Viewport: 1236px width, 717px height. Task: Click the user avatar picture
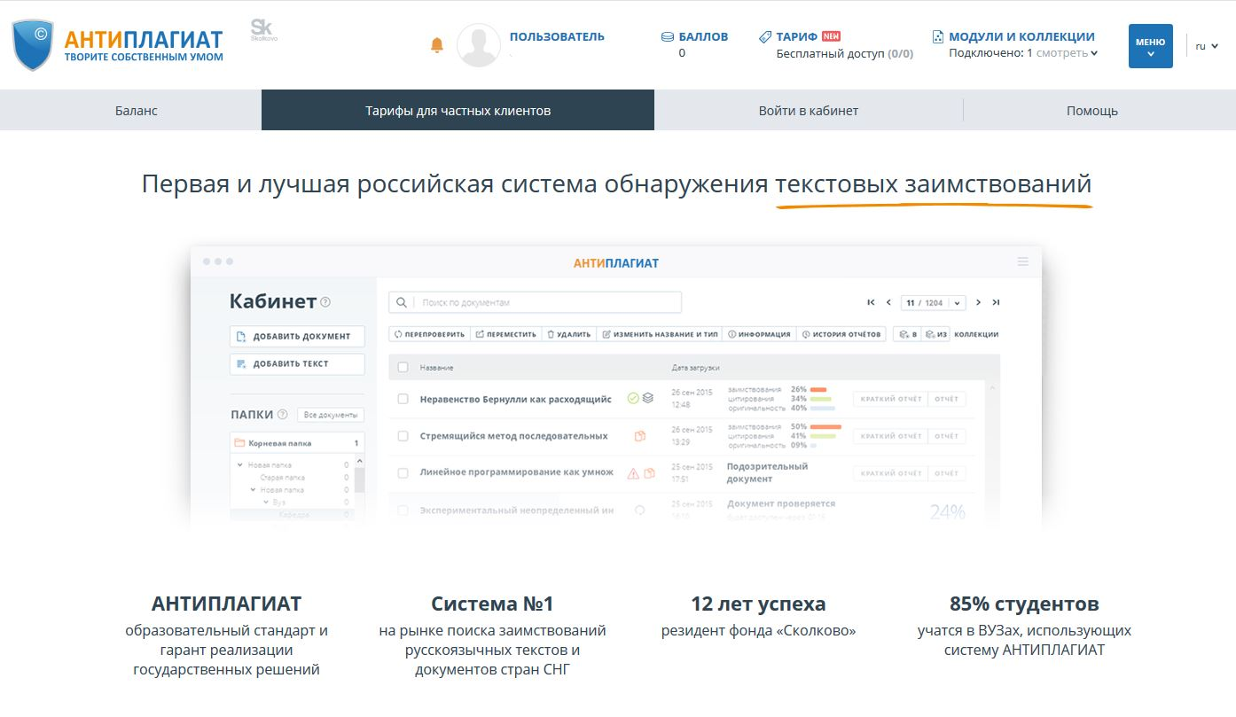point(478,45)
